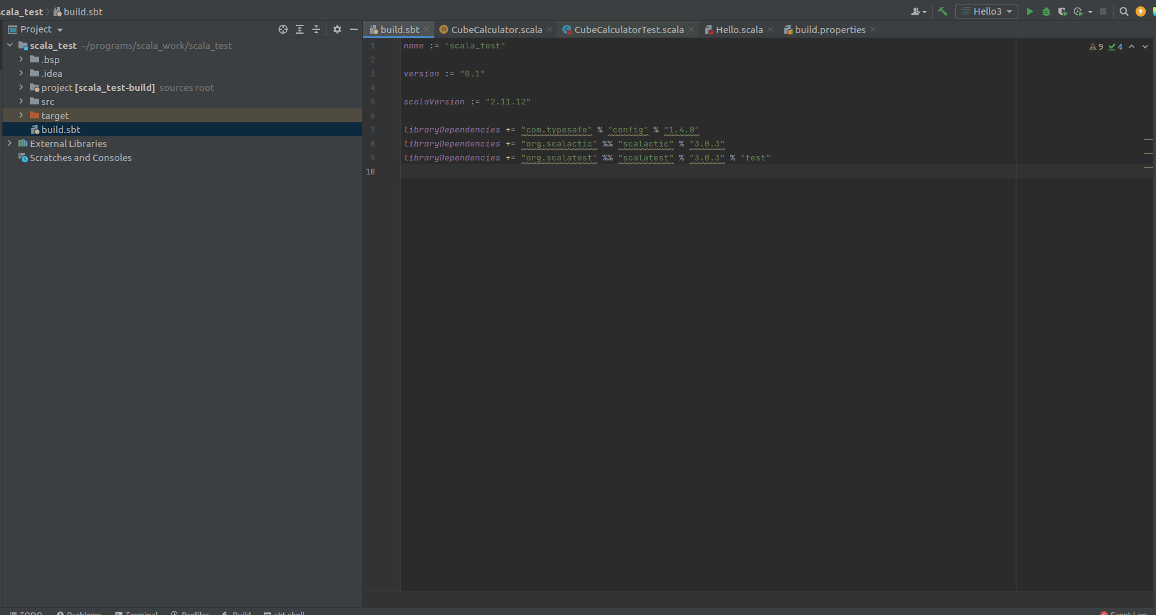
Task: Click the version "0.1" string value
Action: 472,74
